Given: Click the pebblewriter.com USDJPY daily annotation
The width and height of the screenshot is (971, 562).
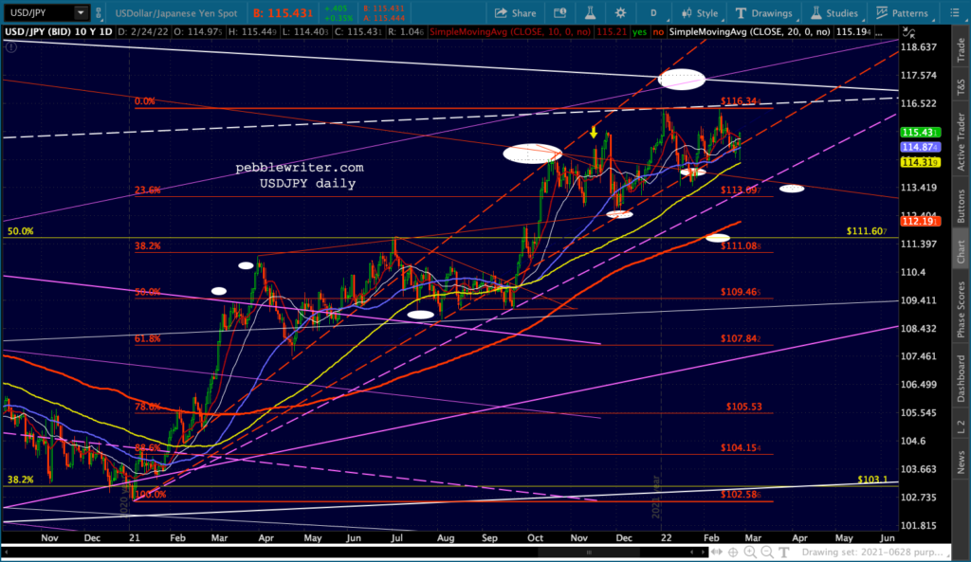Looking at the screenshot, I should 300,175.
